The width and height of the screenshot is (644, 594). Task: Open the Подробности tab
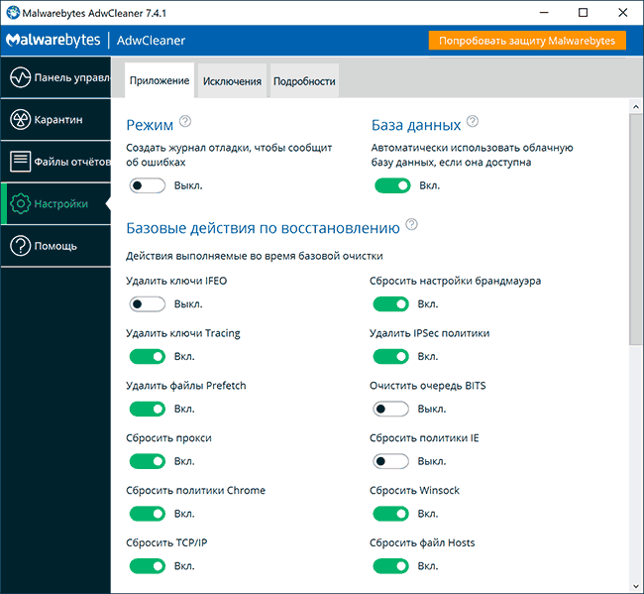[x=304, y=81]
